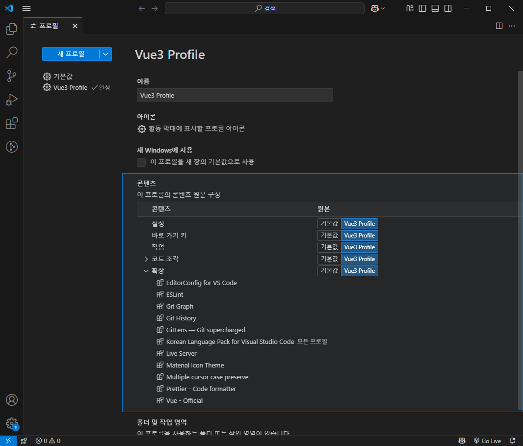Click the vertical scrollbar of profile editor
Screen dimensions: 523x446
[521, 240]
